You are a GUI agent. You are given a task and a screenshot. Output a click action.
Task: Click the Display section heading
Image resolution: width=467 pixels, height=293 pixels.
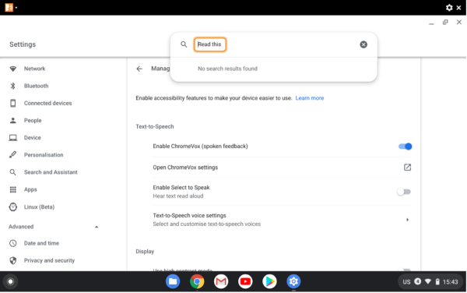point(145,252)
